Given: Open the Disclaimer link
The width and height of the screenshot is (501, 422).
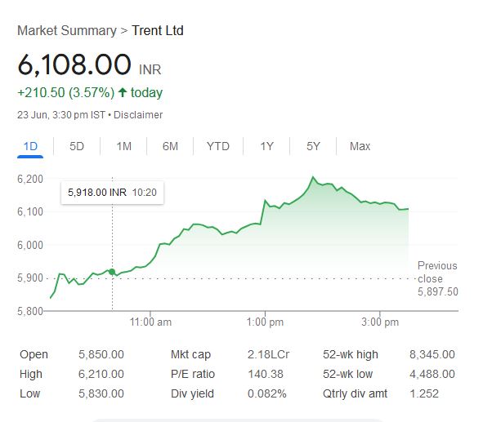Looking at the screenshot, I should click(138, 115).
